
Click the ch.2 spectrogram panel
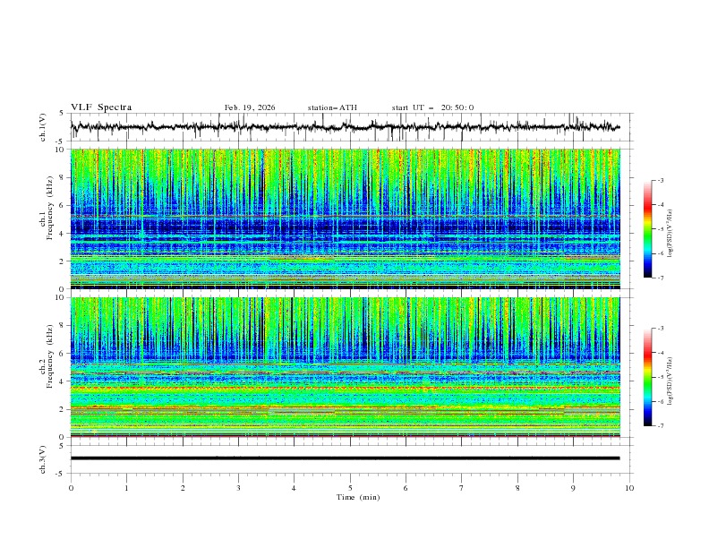click(345, 367)
